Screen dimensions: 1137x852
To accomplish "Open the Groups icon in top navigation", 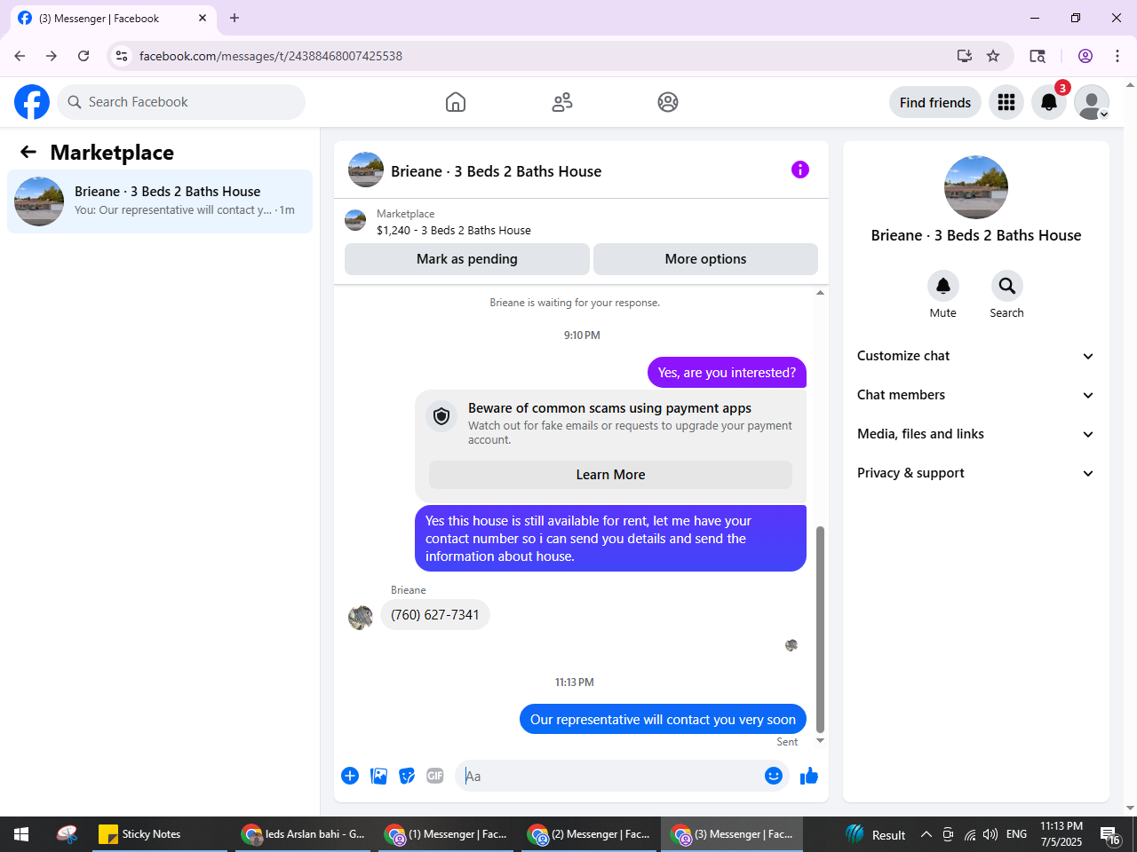I will pos(668,102).
